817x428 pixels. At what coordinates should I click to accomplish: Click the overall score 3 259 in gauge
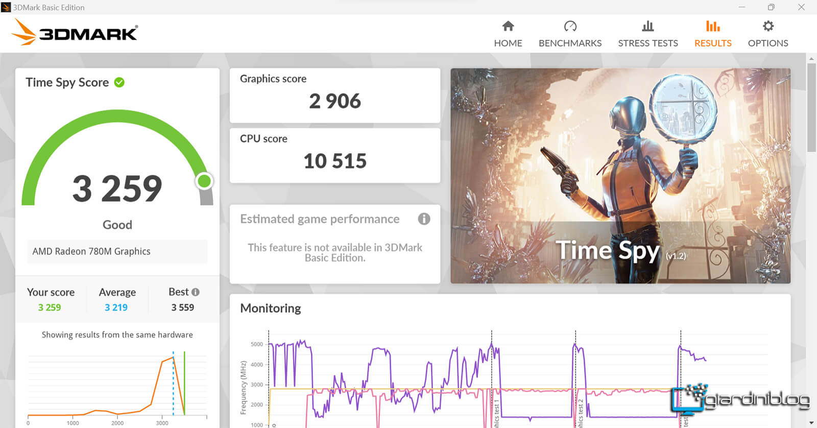117,188
